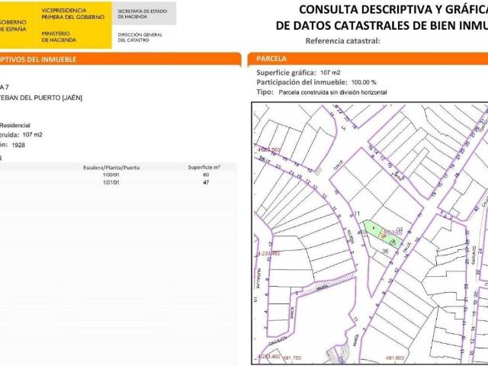The height and width of the screenshot is (366, 488).
Task: Click the Residencial use value
Action: [15, 124]
